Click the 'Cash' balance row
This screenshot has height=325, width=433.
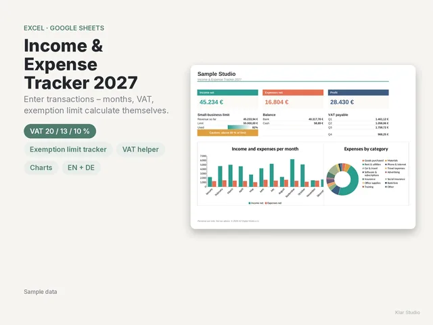click(x=293, y=123)
